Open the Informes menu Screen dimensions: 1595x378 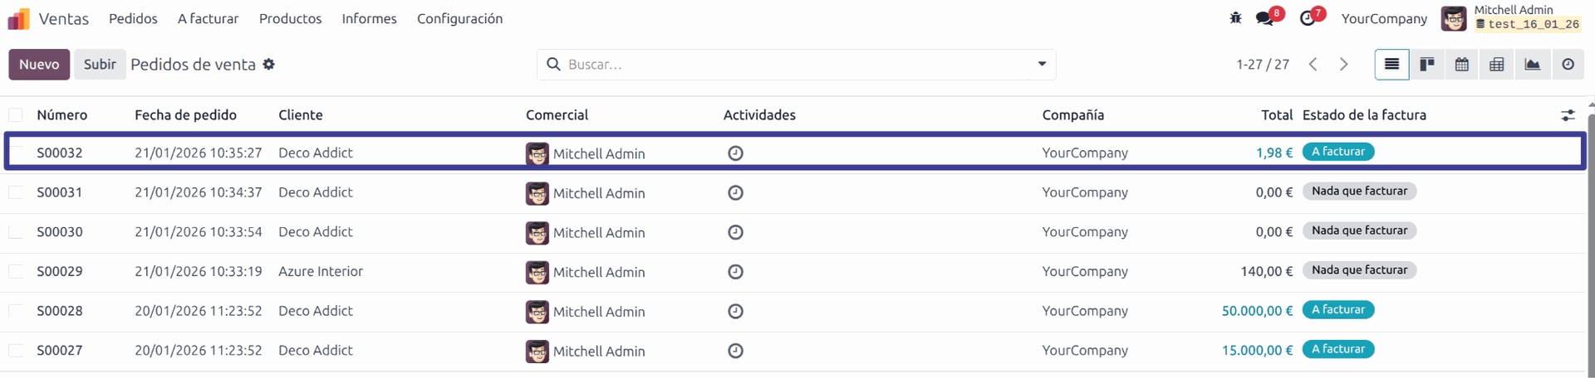(x=369, y=18)
